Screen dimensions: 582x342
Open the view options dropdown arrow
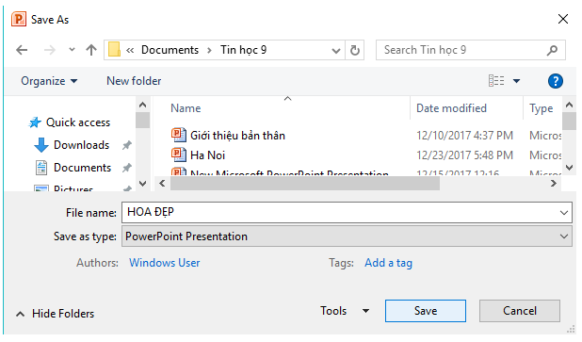coord(516,81)
